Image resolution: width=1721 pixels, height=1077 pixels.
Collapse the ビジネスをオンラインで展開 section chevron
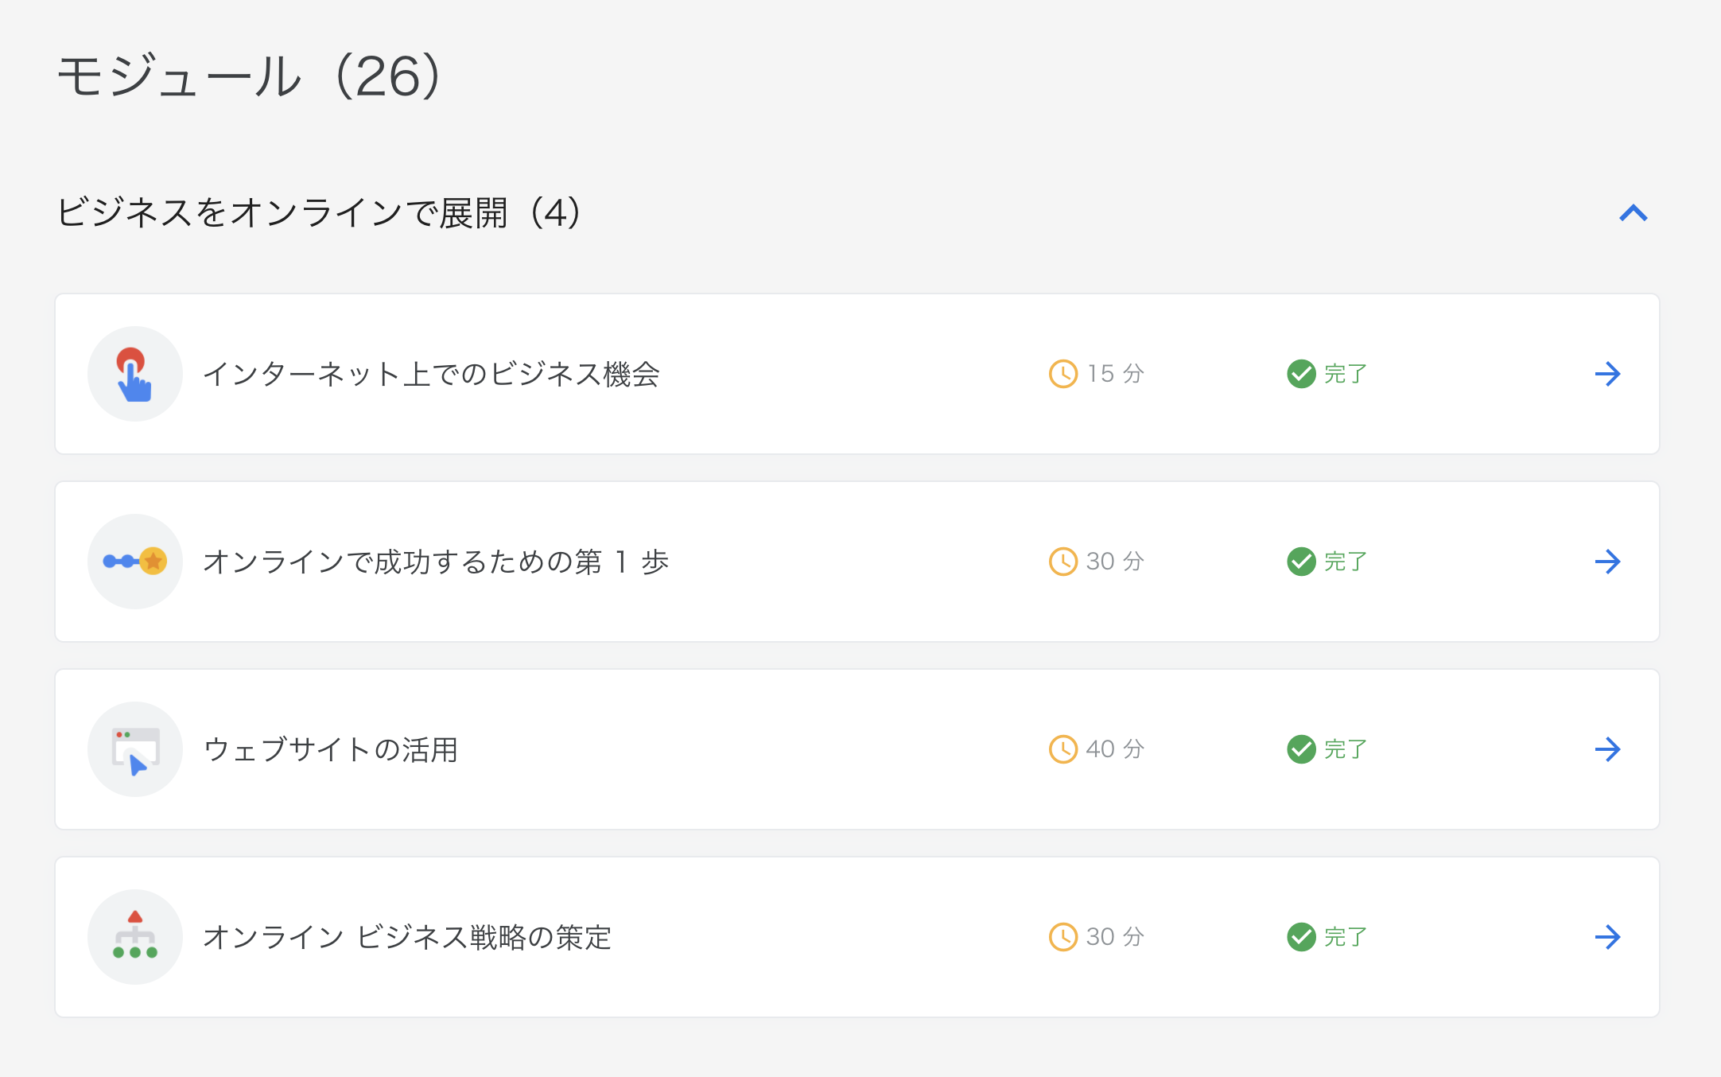[x=1634, y=213]
